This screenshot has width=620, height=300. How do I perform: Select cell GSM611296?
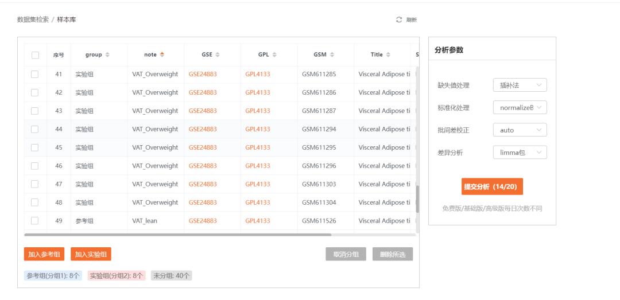click(319, 166)
